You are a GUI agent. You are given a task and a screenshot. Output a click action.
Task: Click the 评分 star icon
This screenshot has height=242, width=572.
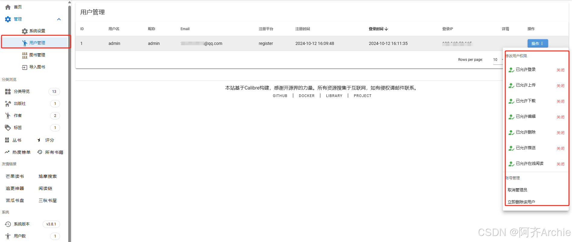click(x=39, y=140)
